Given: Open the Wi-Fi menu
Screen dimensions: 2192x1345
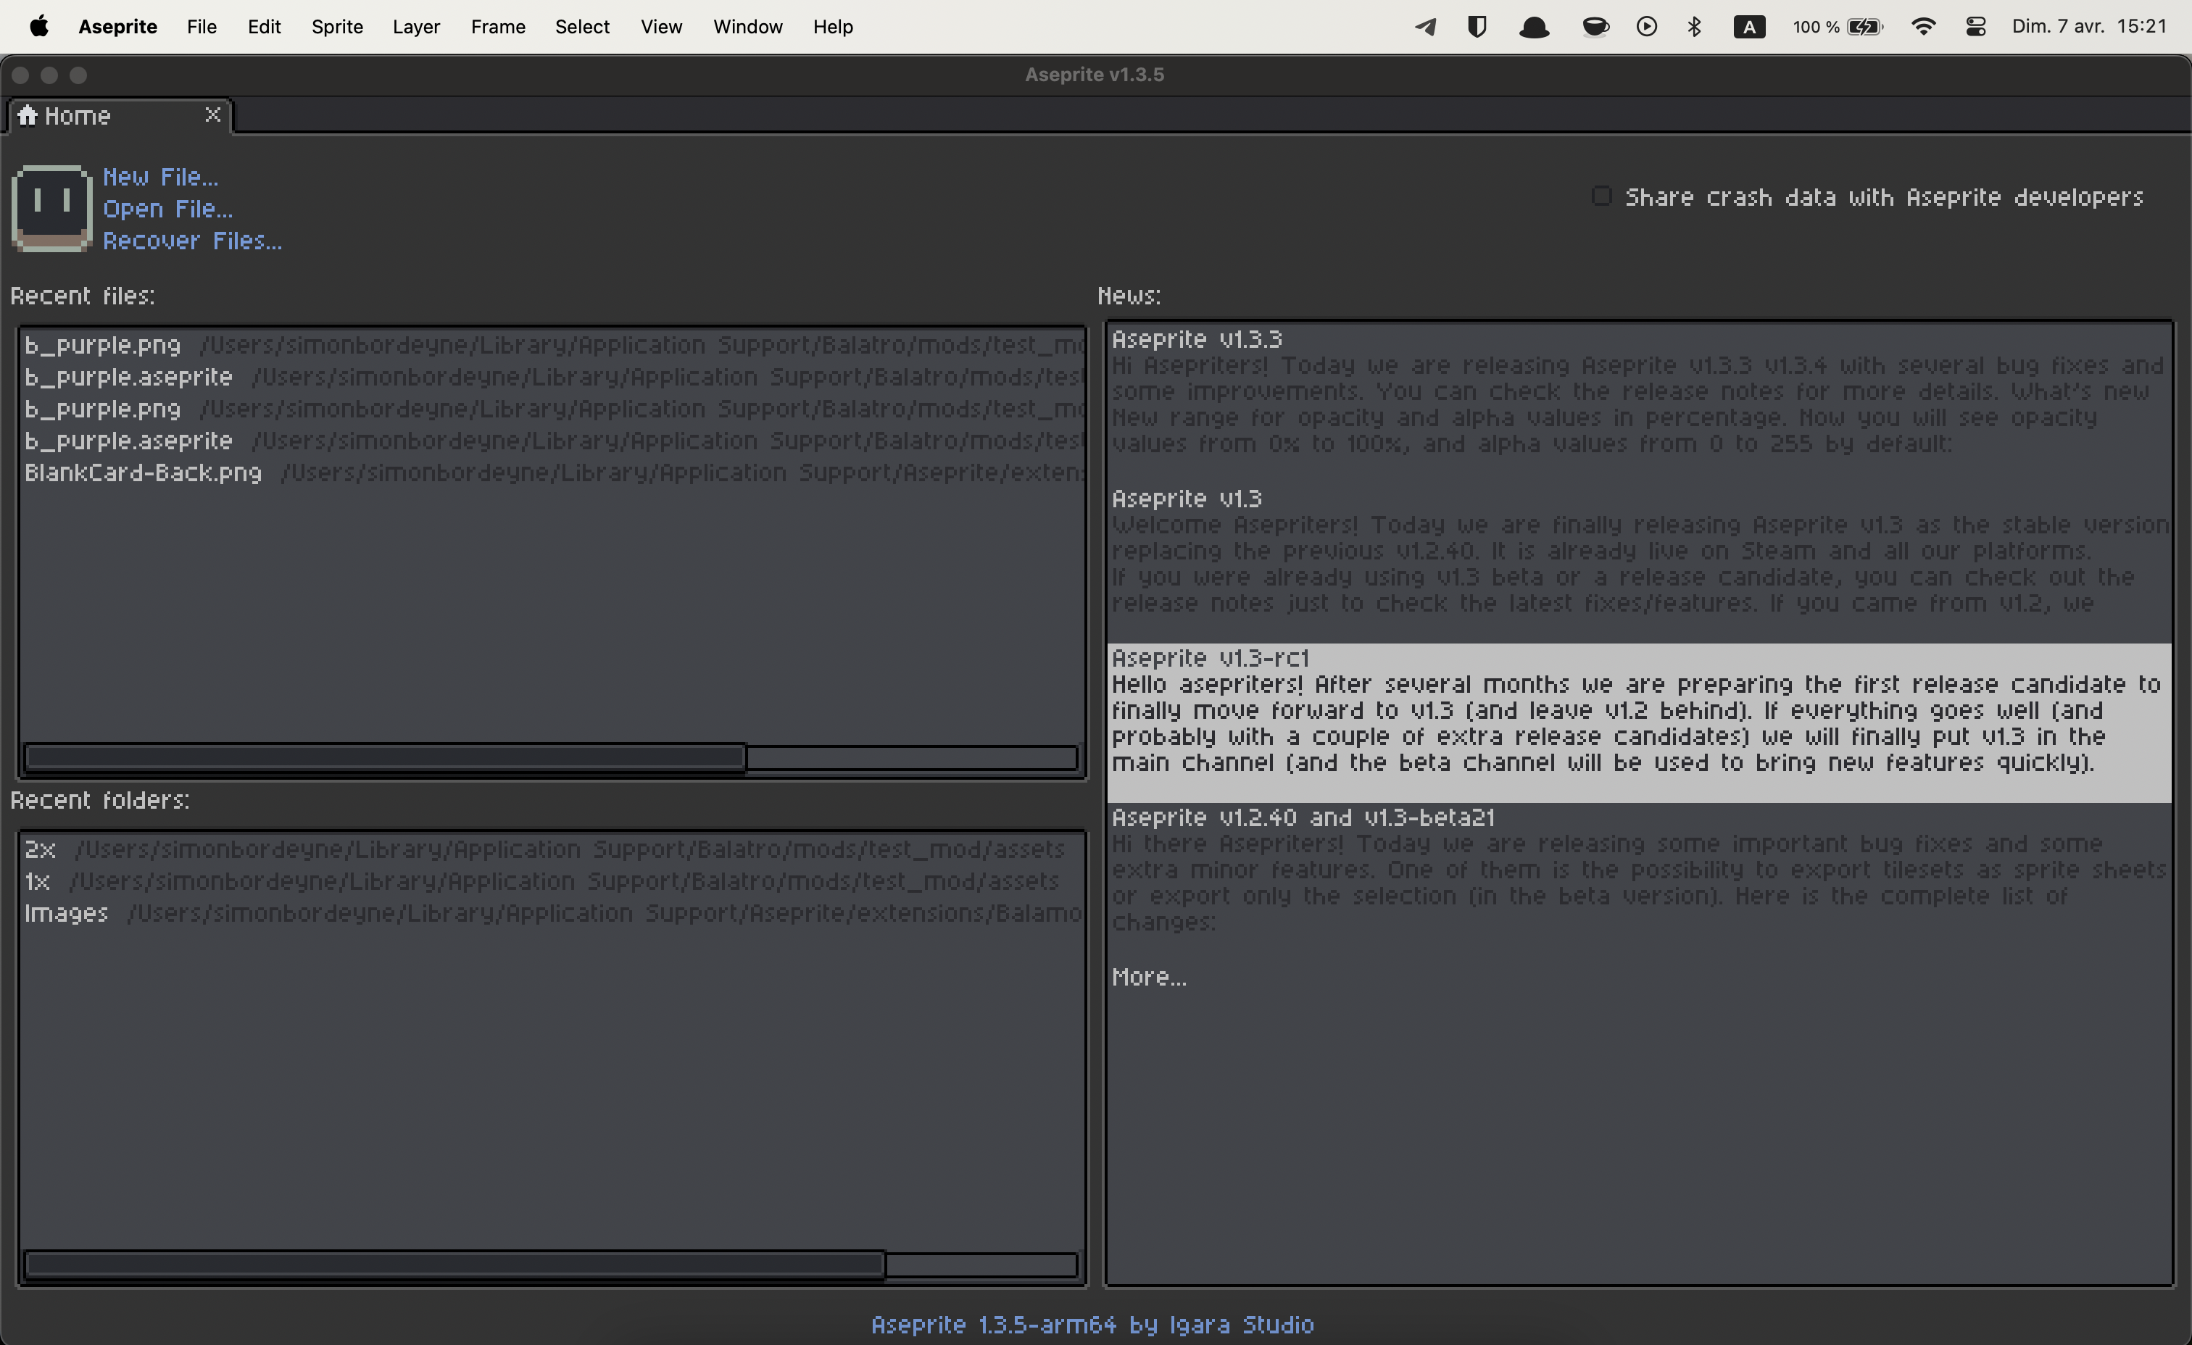Looking at the screenshot, I should [x=1923, y=27].
